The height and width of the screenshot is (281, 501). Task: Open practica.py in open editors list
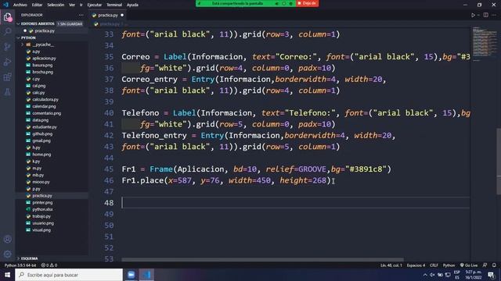[45, 31]
